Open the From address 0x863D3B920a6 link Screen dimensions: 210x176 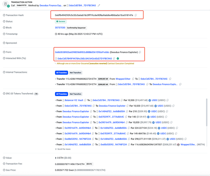click(82, 52)
